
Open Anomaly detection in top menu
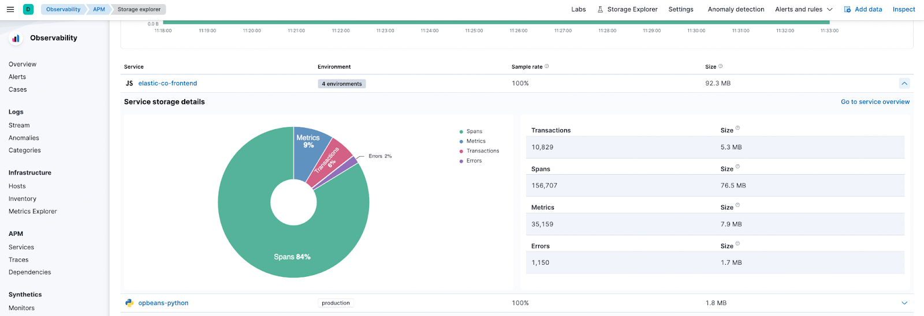[736, 9]
